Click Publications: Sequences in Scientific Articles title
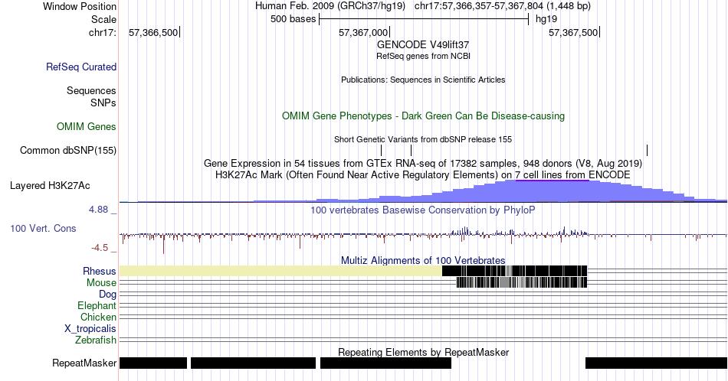 pyautogui.click(x=423, y=80)
